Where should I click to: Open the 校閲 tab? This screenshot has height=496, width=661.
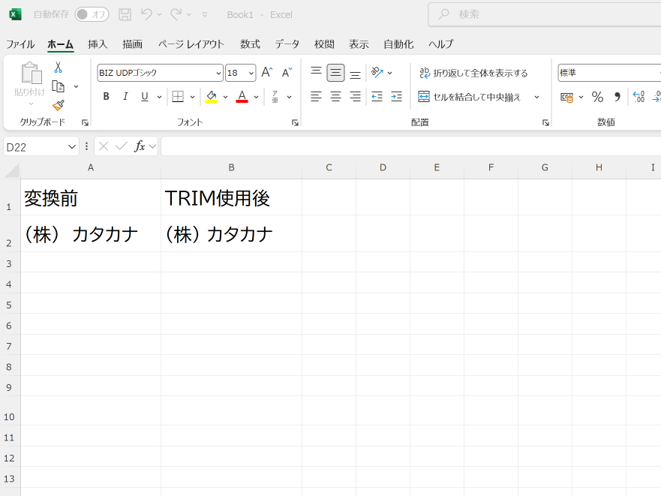(x=324, y=44)
